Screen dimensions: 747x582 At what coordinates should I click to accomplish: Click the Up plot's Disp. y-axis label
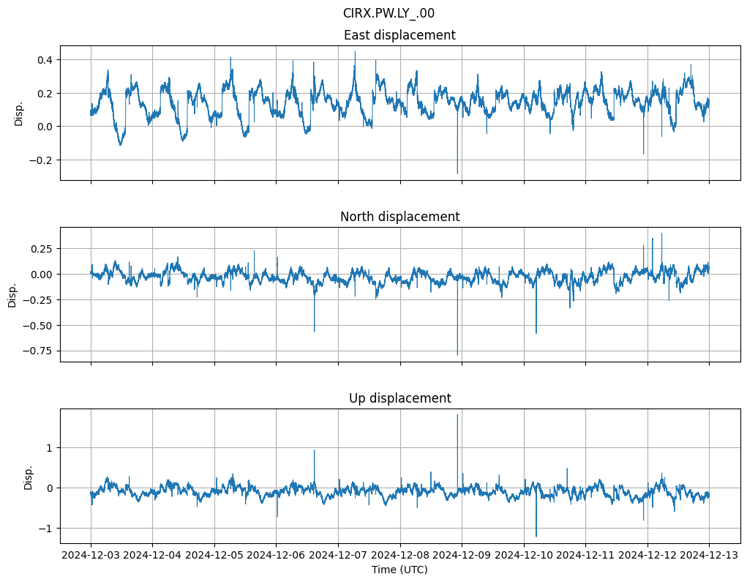pyautogui.click(x=29, y=477)
